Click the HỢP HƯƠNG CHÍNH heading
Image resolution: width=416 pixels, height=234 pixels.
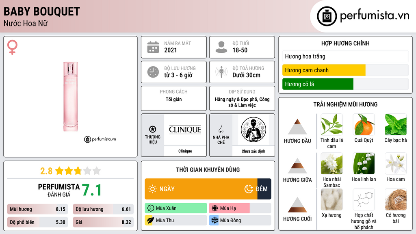345,43
